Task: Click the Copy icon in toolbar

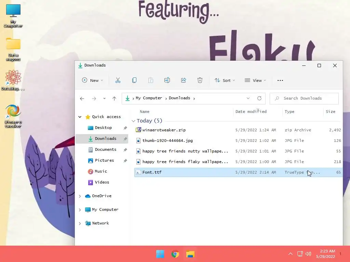Action: pyautogui.click(x=134, y=81)
